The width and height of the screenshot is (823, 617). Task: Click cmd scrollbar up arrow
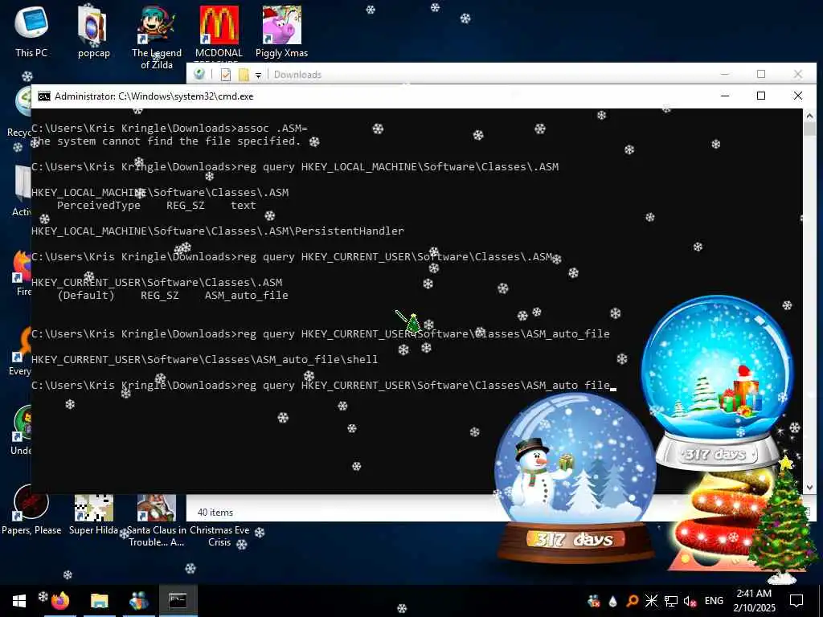(809, 115)
